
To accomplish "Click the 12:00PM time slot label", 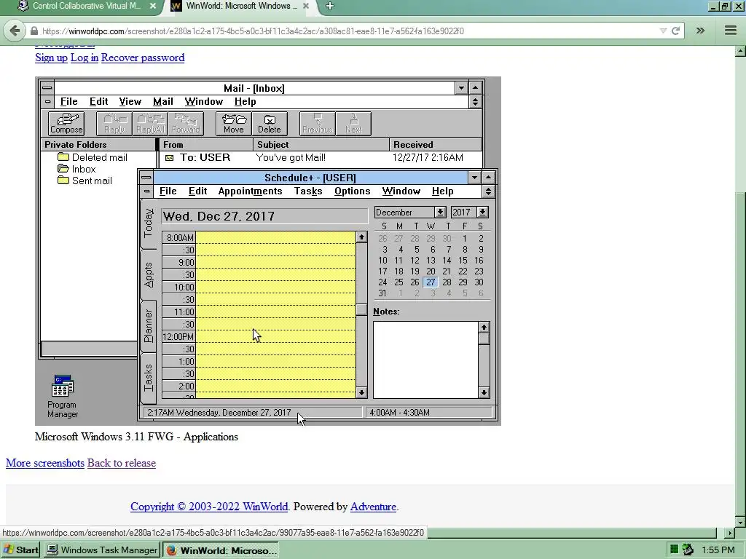I will click(179, 336).
